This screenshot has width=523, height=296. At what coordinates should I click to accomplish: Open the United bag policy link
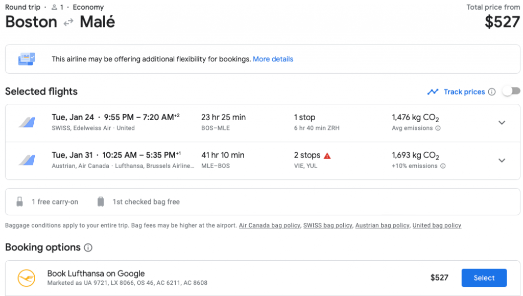436,225
